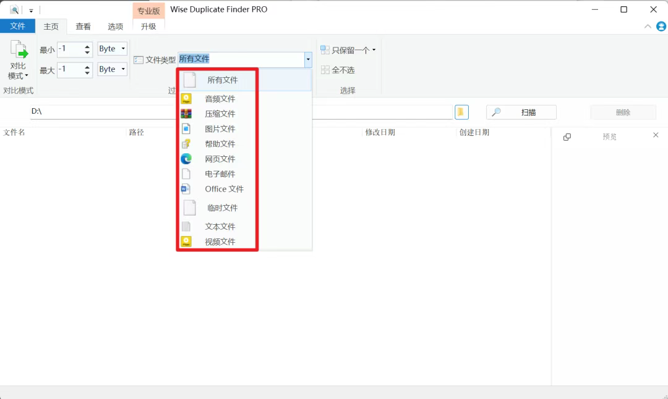Click the 全不选 deselect-all icon
668x399 pixels.
coord(325,70)
